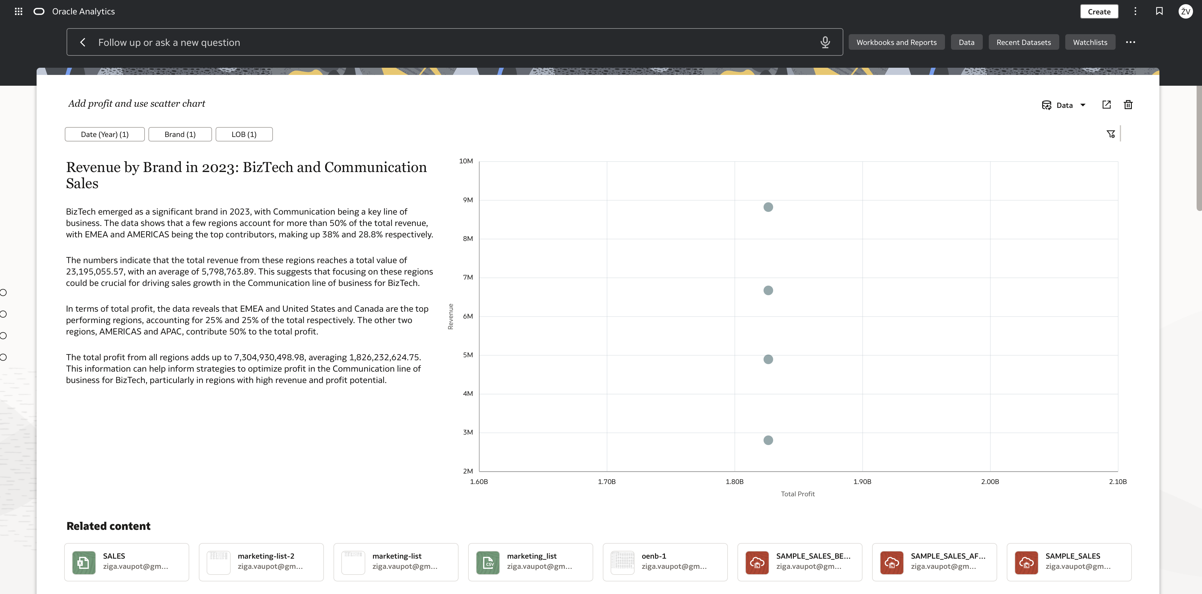Screen dimensions: 1202x594
Task: Click the Total Profit axis label
Action: pyautogui.click(x=798, y=494)
